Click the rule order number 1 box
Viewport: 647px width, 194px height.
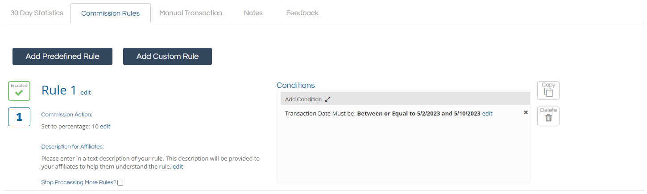pos(19,117)
